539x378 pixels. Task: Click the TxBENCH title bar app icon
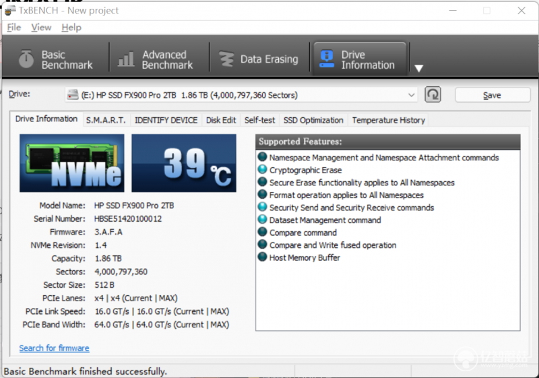tap(9, 10)
